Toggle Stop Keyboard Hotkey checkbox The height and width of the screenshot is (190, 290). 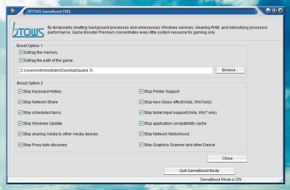pos(20,91)
